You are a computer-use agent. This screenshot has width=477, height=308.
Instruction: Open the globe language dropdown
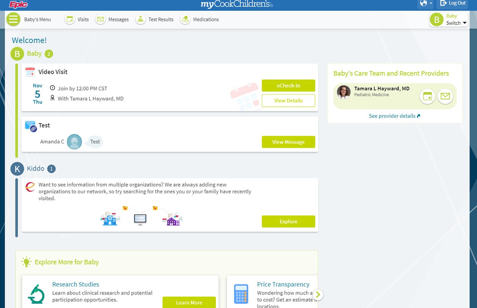pos(426,3)
